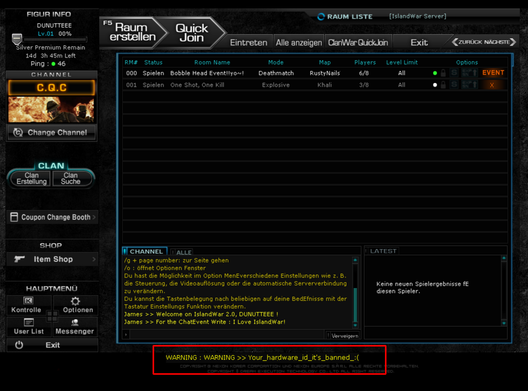Screen dimensions: 528x391
Task: Switch to the CHANNEL chat tab
Action: 145,252
